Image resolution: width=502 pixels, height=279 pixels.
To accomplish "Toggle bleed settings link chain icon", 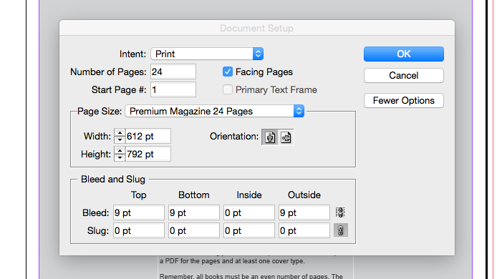I will pyautogui.click(x=340, y=212).
